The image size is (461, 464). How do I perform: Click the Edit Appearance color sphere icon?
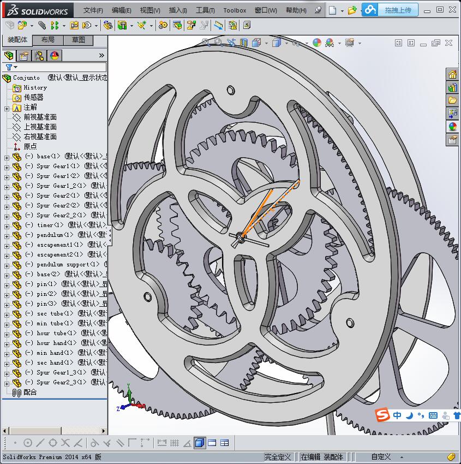coord(317,43)
